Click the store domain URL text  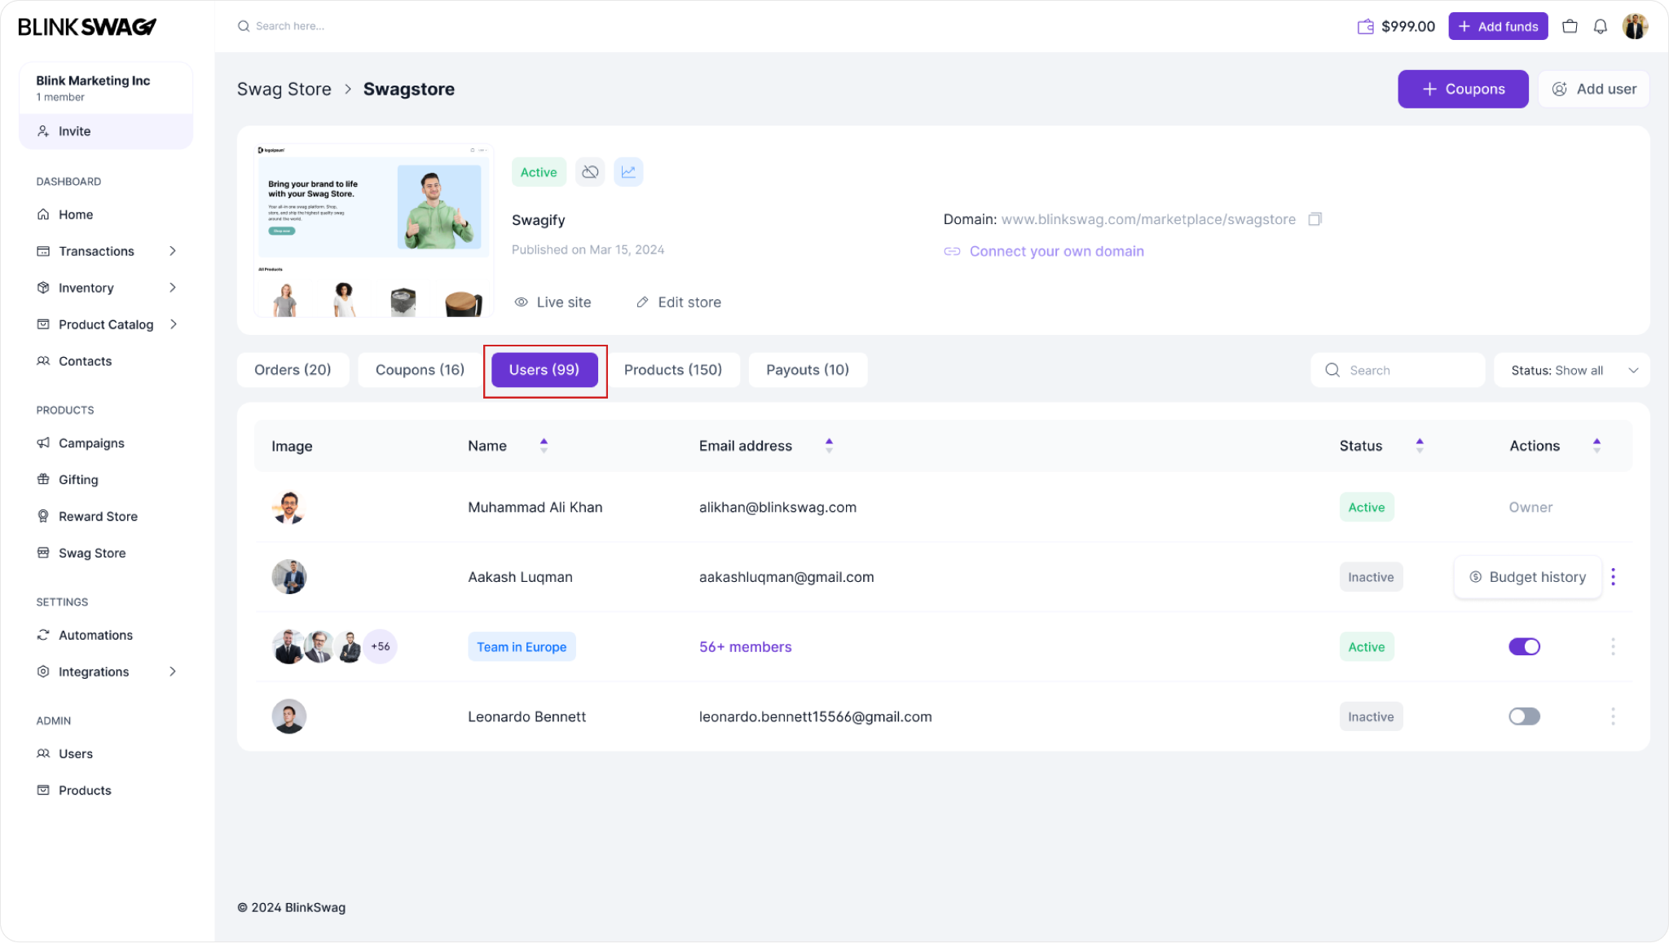coord(1148,219)
